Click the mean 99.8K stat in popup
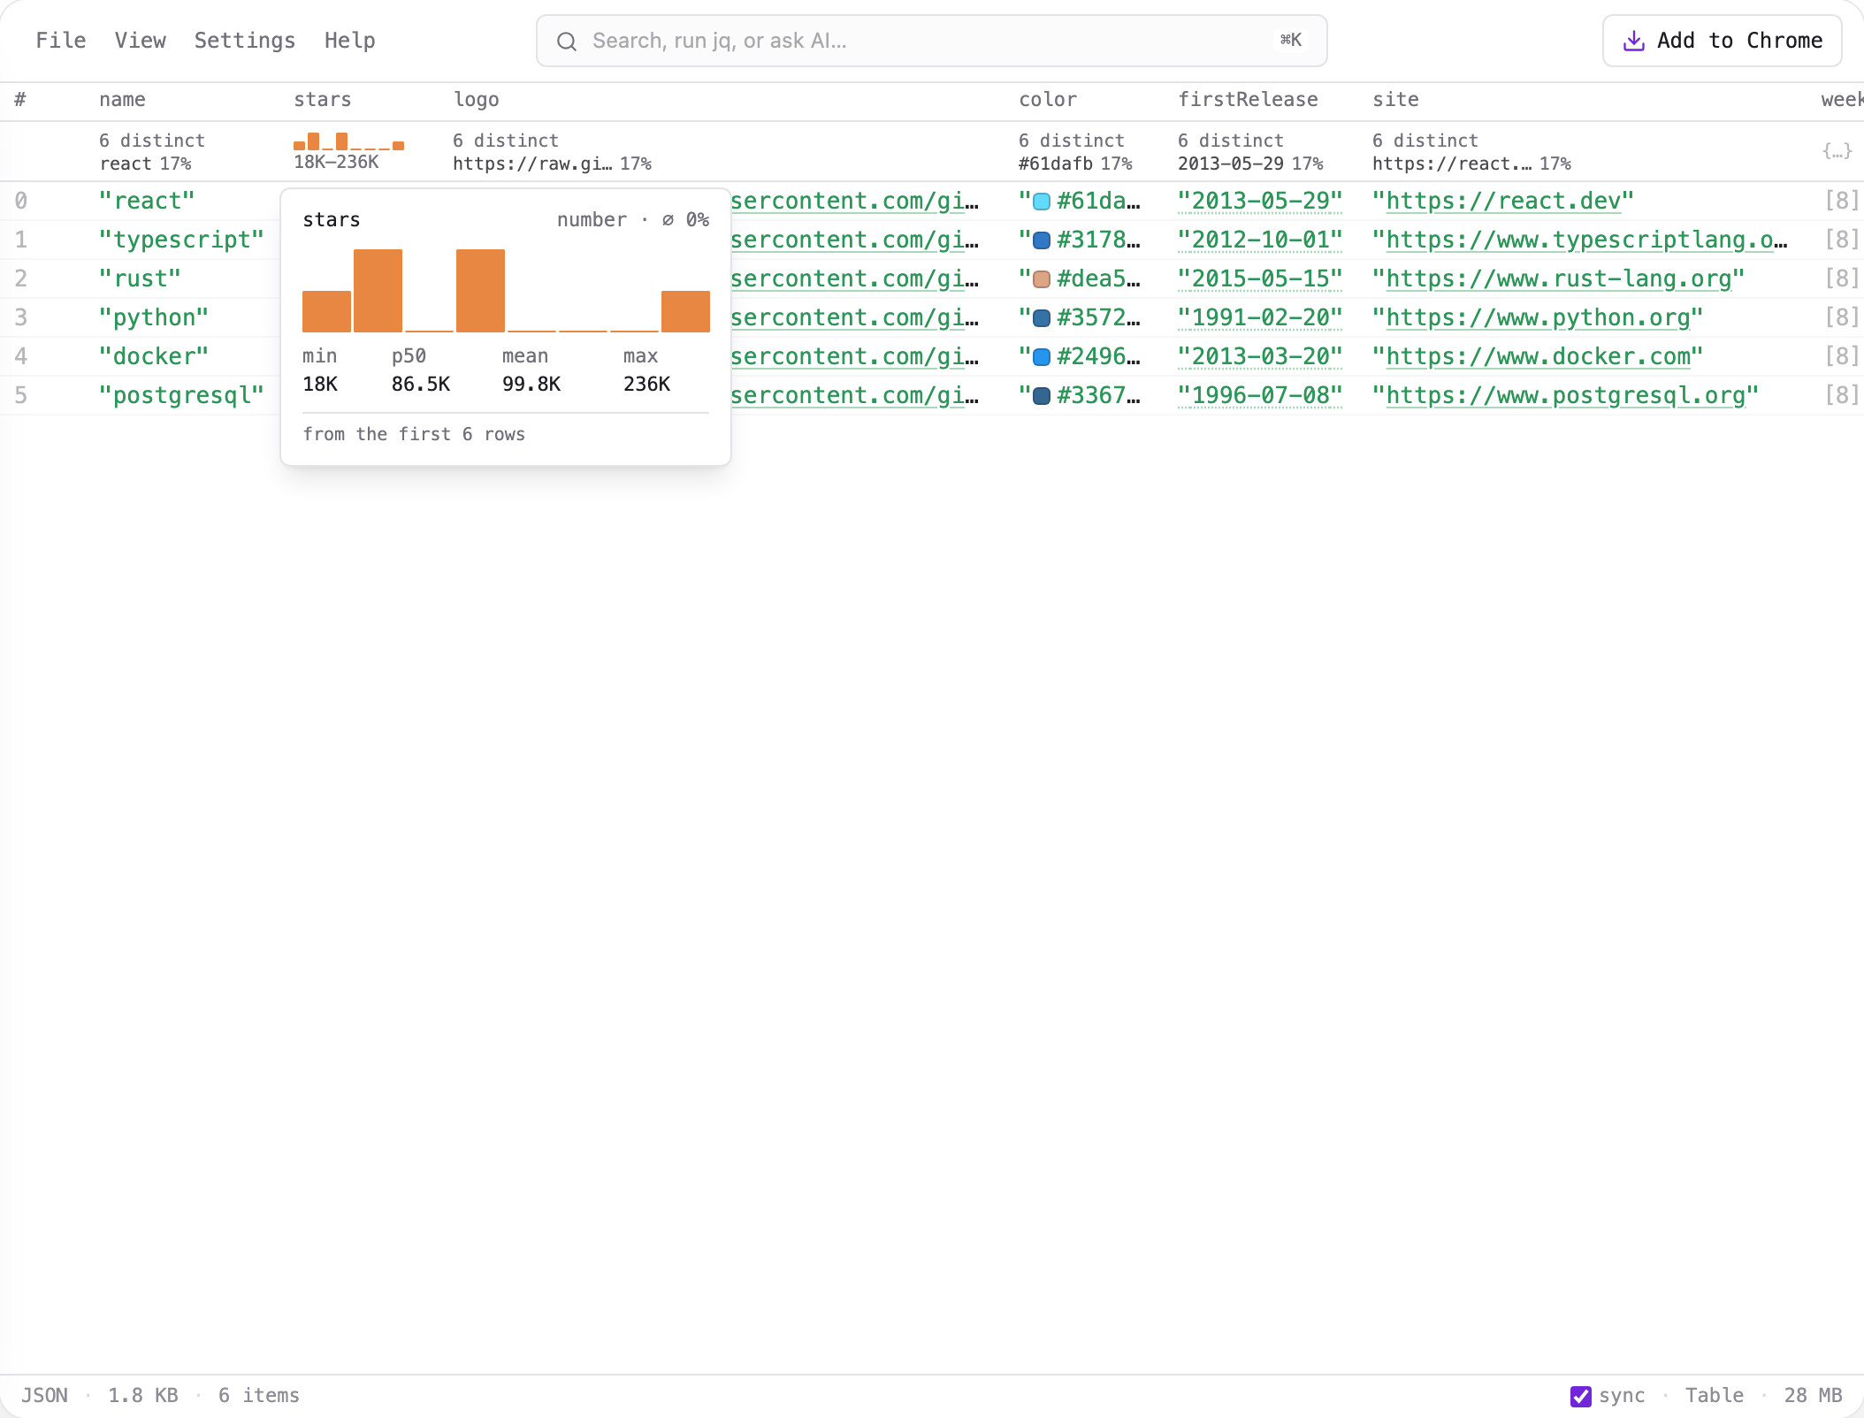 [531, 370]
